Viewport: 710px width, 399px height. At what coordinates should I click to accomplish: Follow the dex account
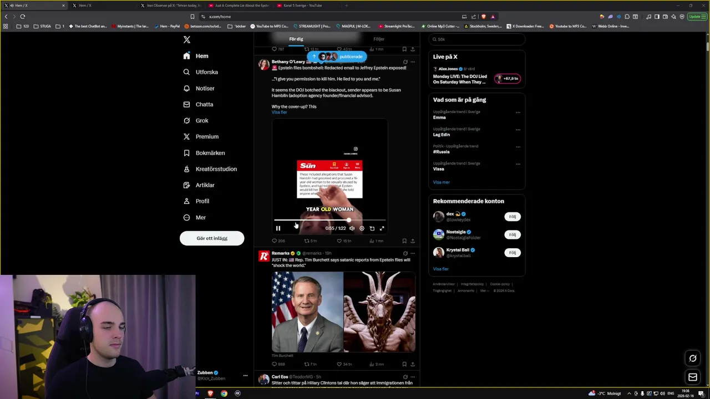click(x=513, y=217)
